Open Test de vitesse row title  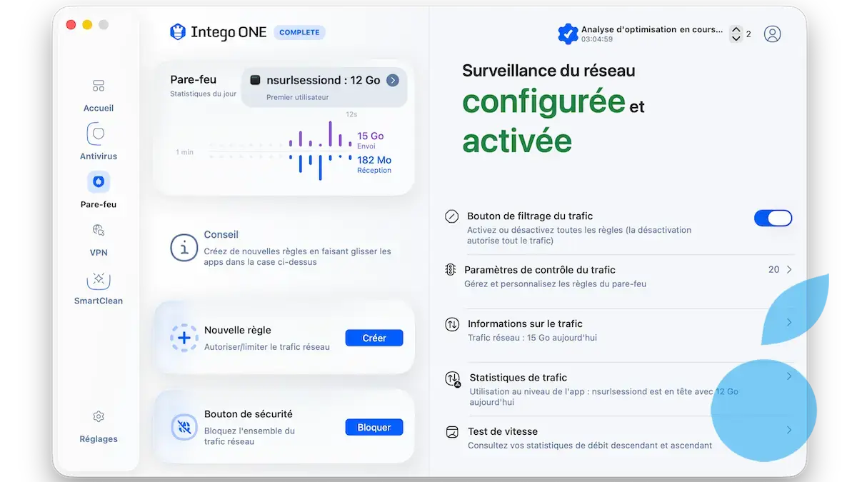tap(503, 431)
